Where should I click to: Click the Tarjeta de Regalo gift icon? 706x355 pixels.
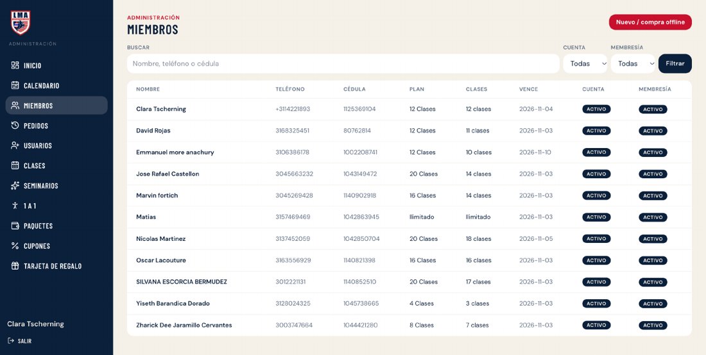pyautogui.click(x=15, y=265)
